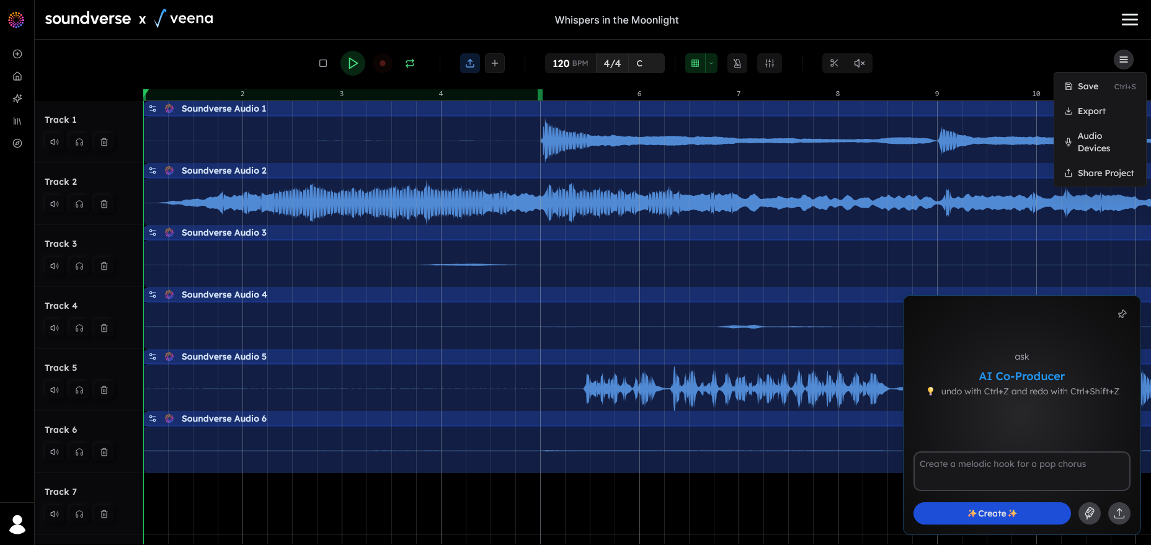Open clip settings icon on Soundverse Audio 4

[x=153, y=295]
